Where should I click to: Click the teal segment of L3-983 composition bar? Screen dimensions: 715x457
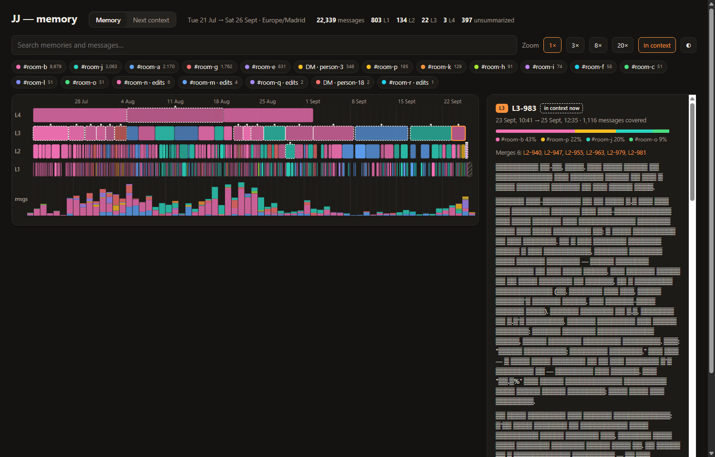pos(634,131)
